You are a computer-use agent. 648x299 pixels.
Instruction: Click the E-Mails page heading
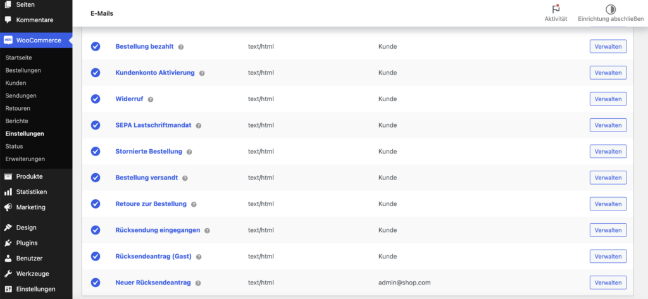click(102, 13)
